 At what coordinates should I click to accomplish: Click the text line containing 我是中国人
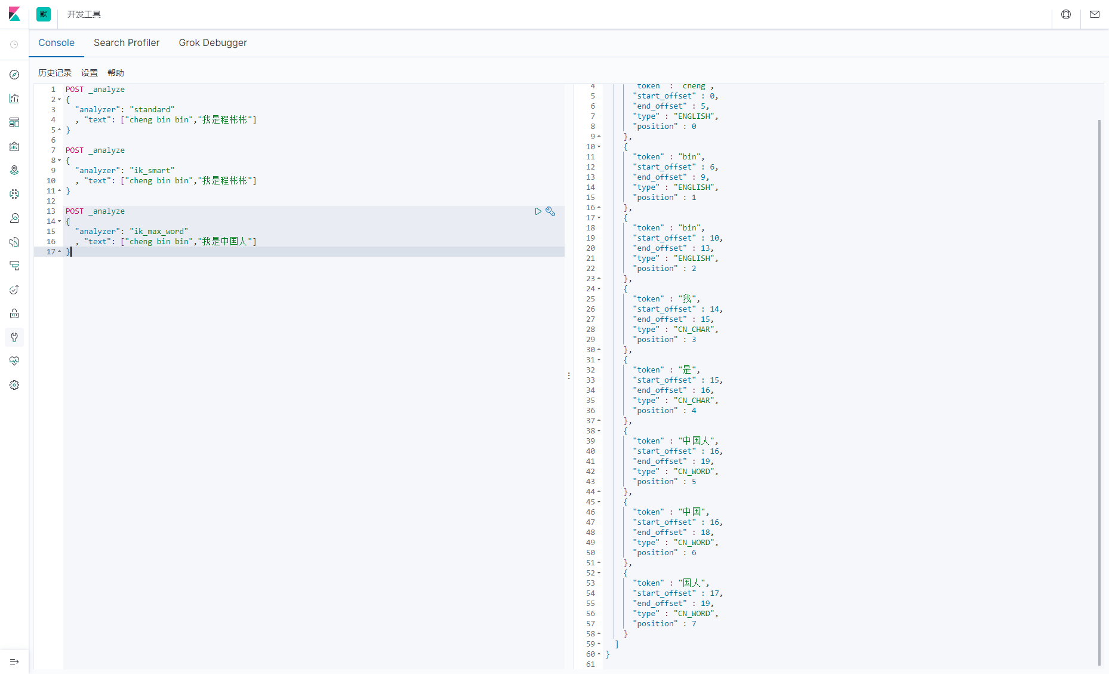pyautogui.click(x=166, y=242)
